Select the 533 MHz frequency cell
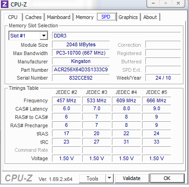The width and height of the screenshot is (189, 187). coord(97,100)
